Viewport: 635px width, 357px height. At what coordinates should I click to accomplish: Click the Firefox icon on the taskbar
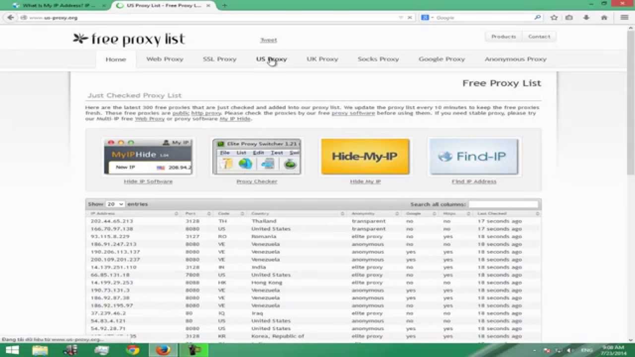[163, 350]
